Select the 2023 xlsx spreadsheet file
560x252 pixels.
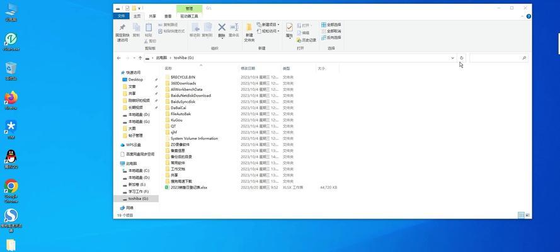(x=189, y=187)
